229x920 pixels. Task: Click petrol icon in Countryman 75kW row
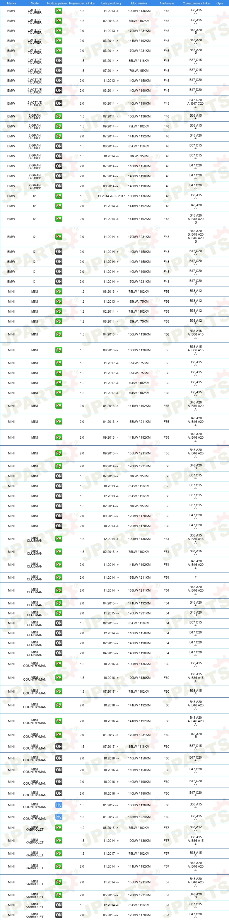click(x=59, y=691)
